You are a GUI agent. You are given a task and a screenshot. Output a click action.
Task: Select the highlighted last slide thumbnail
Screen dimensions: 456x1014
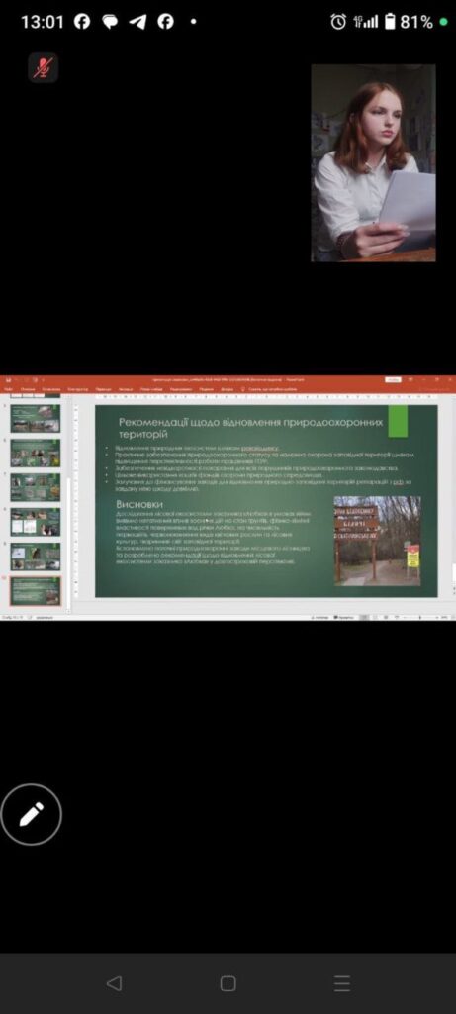point(36,591)
